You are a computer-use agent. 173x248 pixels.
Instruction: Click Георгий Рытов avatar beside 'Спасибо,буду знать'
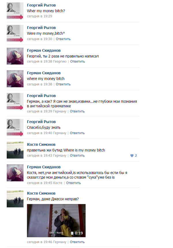(15, 127)
